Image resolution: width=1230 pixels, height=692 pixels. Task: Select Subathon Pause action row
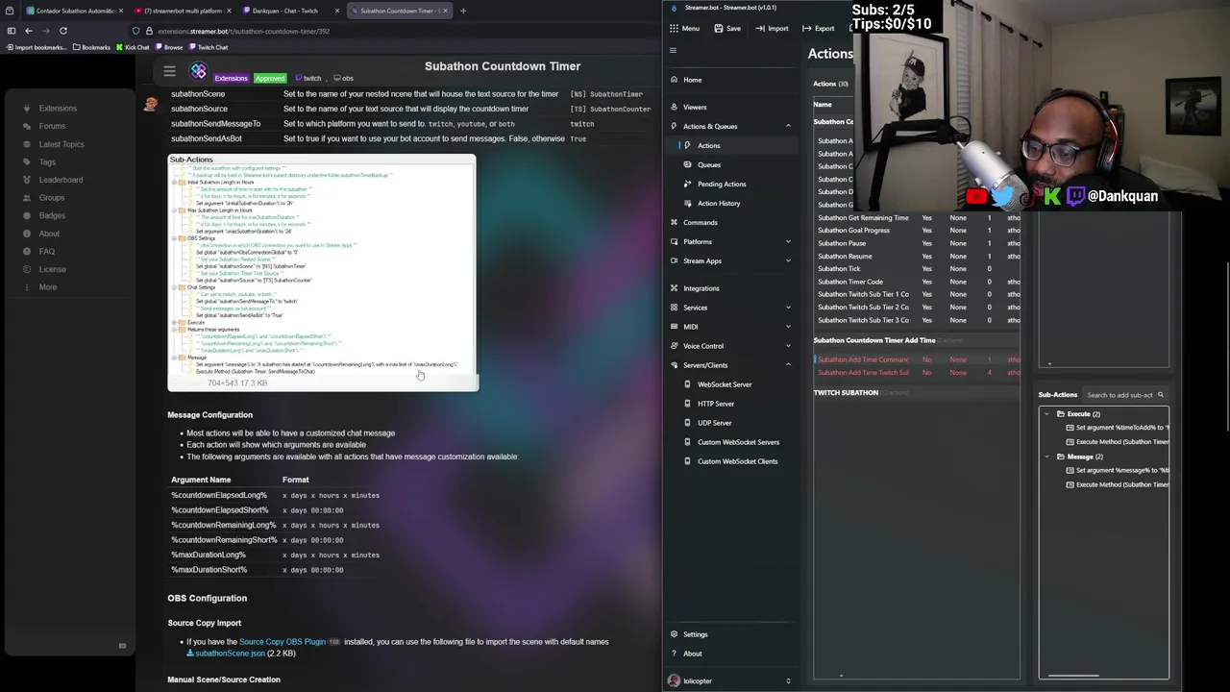coord(917,243)
